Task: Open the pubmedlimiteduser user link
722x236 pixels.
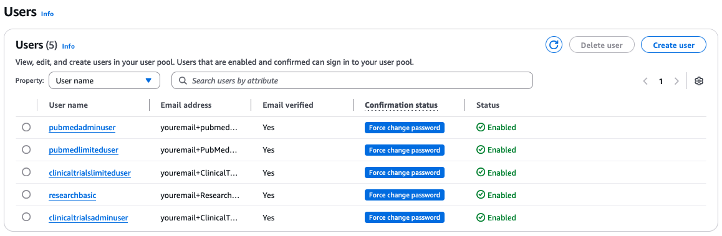Action: [84, 150]
